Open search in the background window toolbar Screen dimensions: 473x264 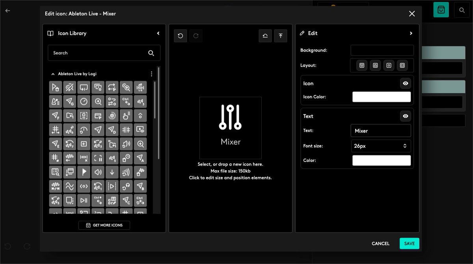tap(462, 10)
